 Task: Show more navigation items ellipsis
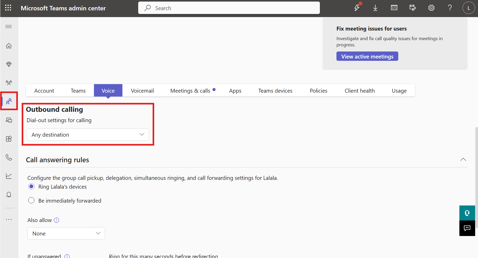pyautogui.click(x=9, y=219)
